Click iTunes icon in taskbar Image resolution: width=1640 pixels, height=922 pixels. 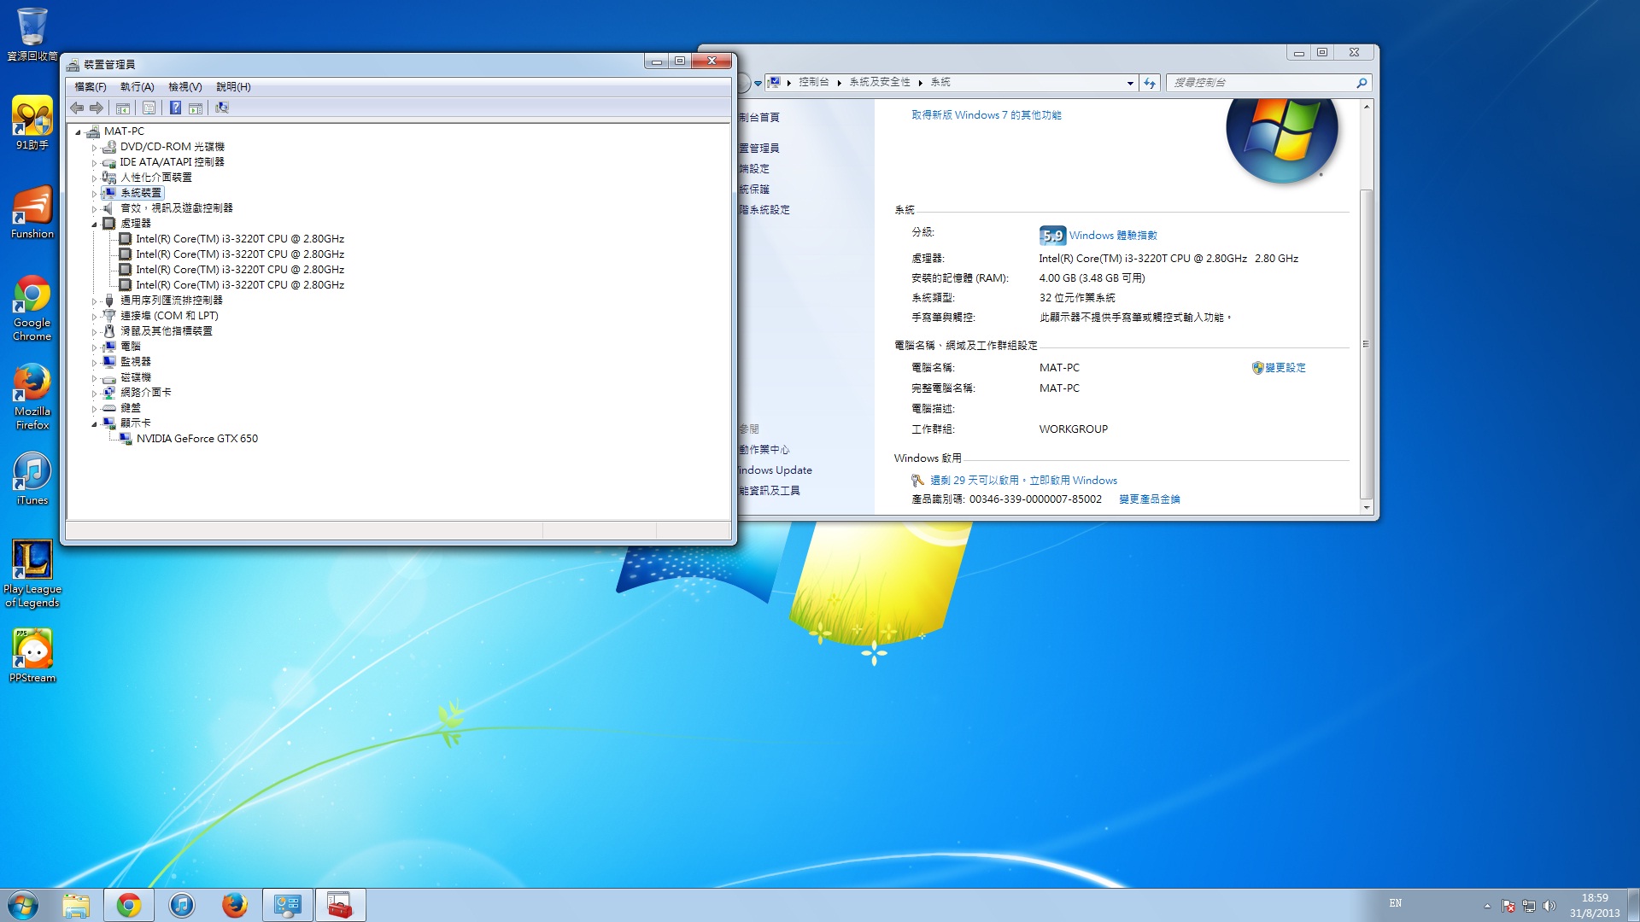pos(182,905)
